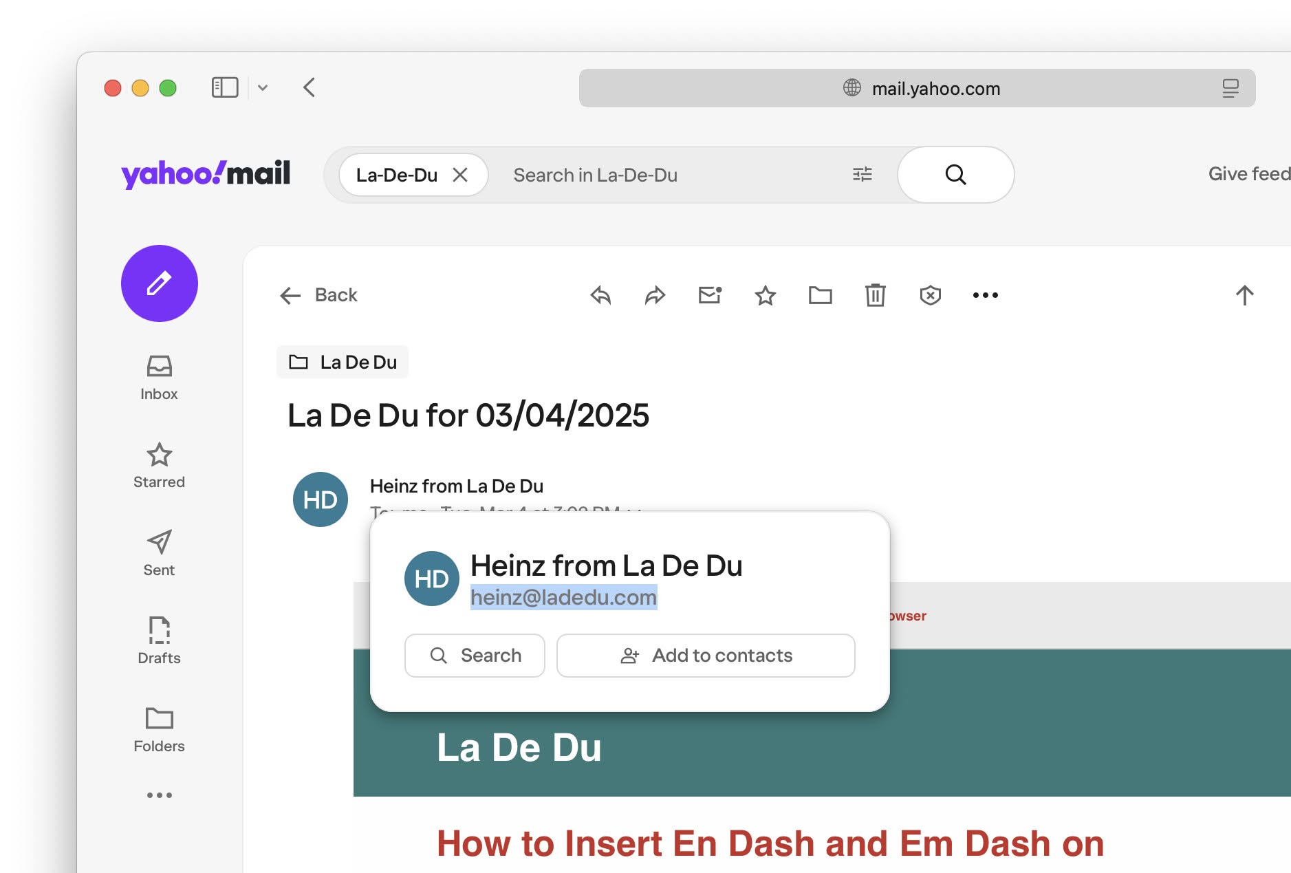The width and height of the screenshot is (1291, 873).
Task: Delete message with trash icon
Action: click(875, 295)
